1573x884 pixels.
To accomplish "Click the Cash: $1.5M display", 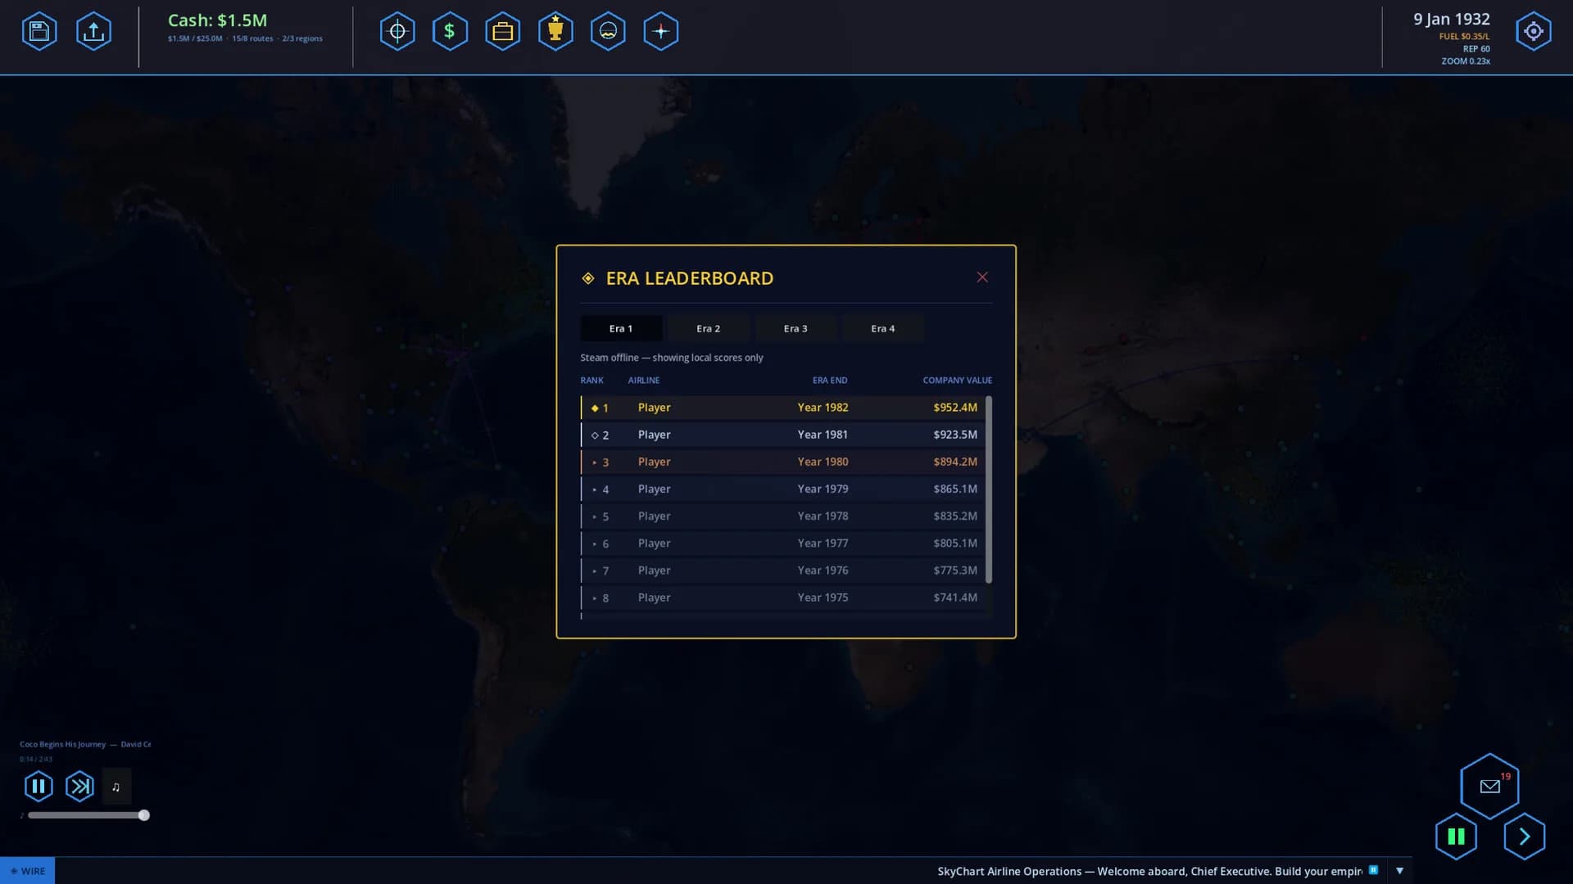I will [217, 20].
